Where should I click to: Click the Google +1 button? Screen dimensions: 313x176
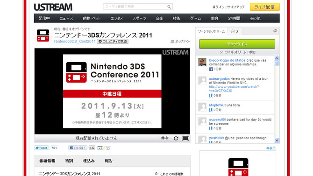100,148
